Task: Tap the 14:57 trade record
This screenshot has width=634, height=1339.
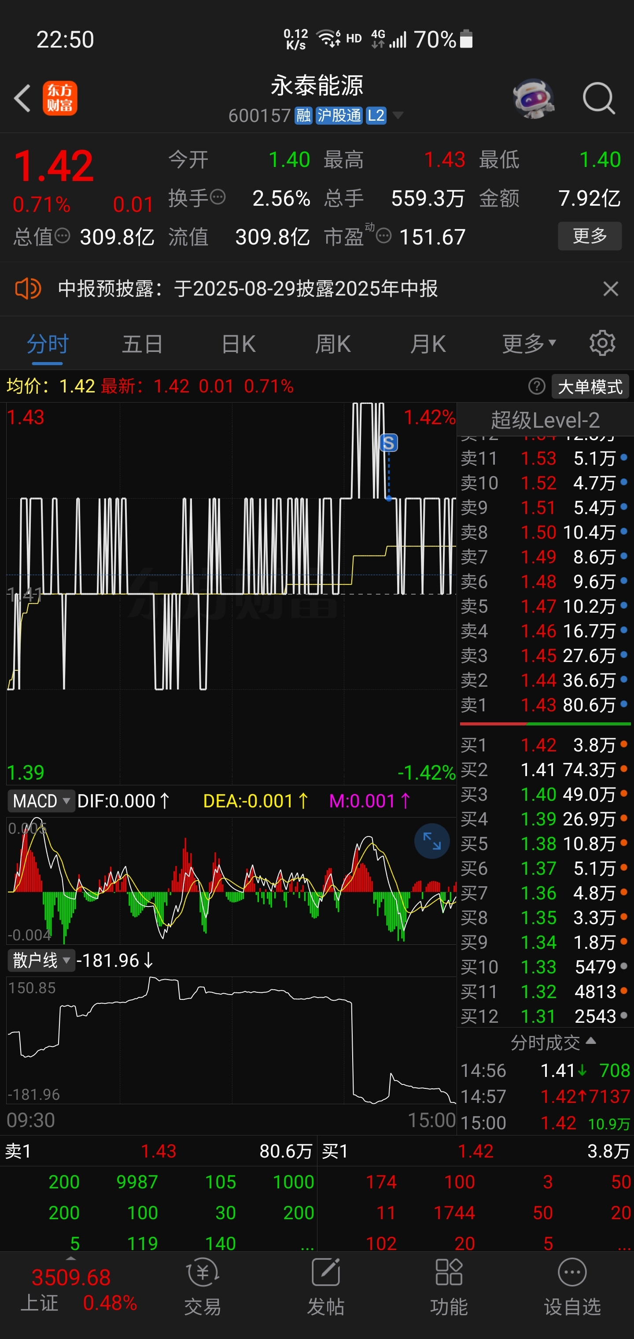Action: (x=545, y=1096)
